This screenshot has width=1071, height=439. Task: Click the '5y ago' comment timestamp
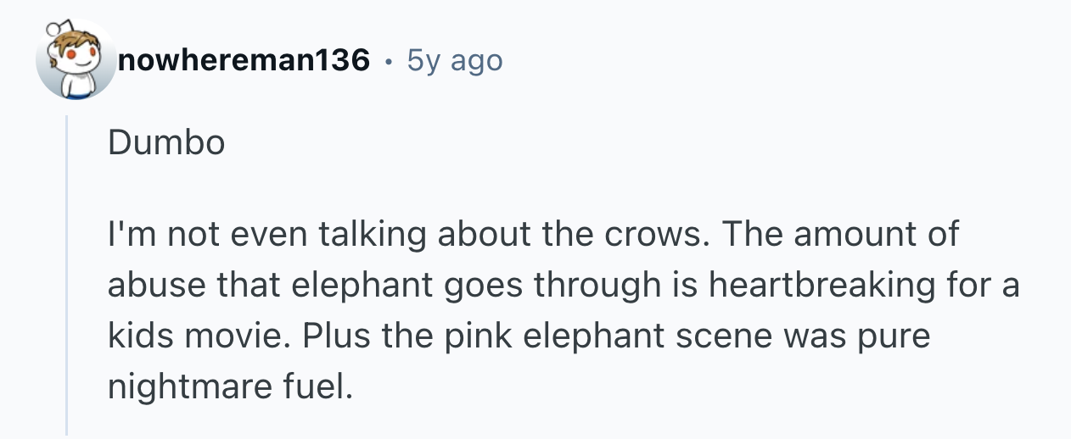pyautogui.click(x=455, y=60)
